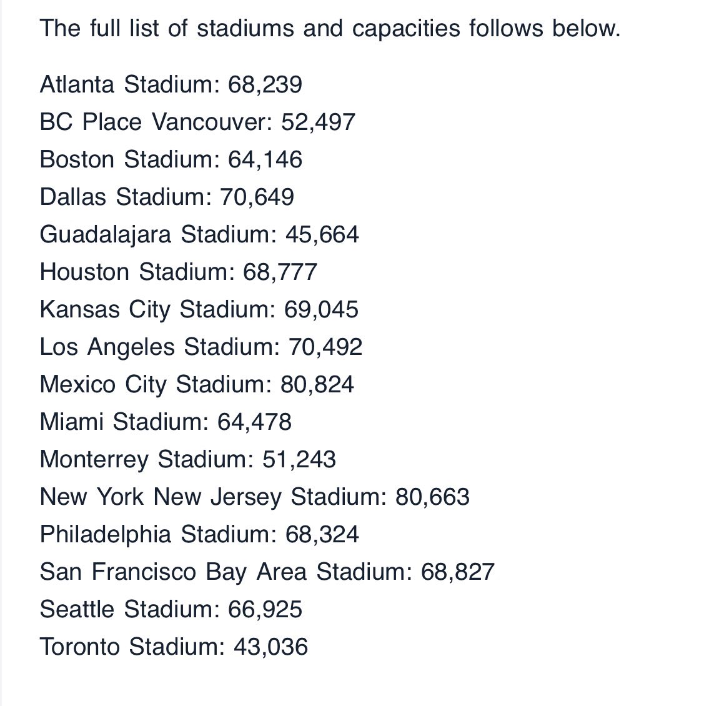Click the Monterrey Stadium: 51,243 line
The width and height of the screenshot is (714, 706).
point(187,459)
